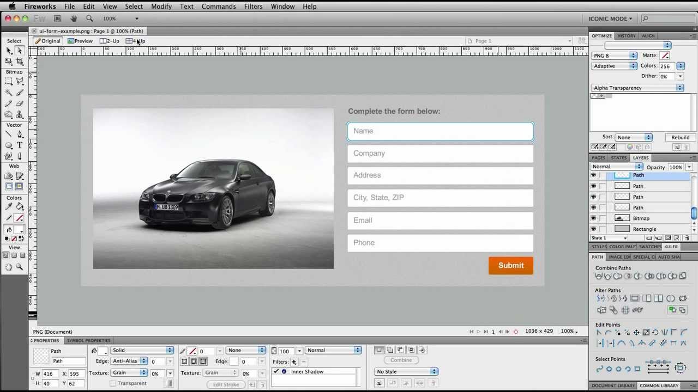Select the Marquee tool
Image resolution: width=698 pixels, height=392 pixels.
coord(9,82)
